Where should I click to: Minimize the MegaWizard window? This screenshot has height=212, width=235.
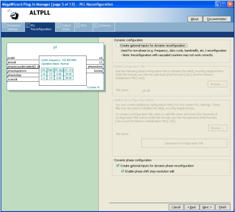[x=218, y=4]
